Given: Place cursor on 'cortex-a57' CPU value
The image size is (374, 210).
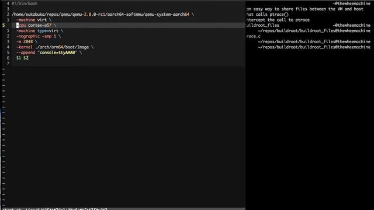Looking at the screenshot, I should click(40, 25).
